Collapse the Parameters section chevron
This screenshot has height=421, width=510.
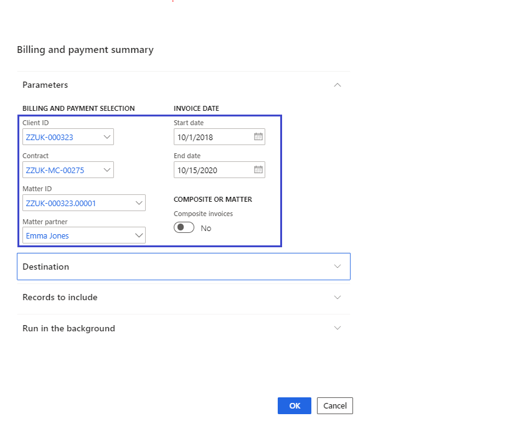(338, 85)
